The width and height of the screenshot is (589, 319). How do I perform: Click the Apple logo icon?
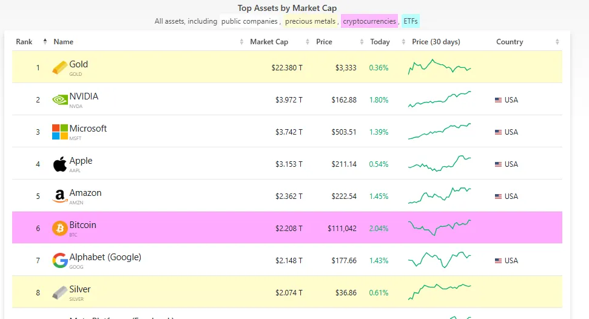[60, 164]
